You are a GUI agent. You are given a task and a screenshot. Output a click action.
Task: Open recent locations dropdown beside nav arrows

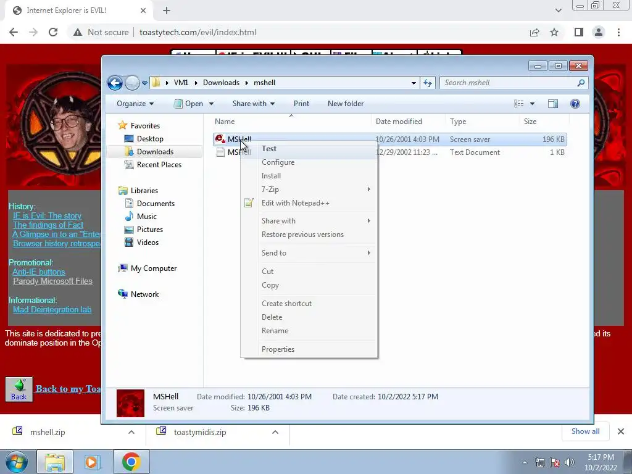(144, 83)
